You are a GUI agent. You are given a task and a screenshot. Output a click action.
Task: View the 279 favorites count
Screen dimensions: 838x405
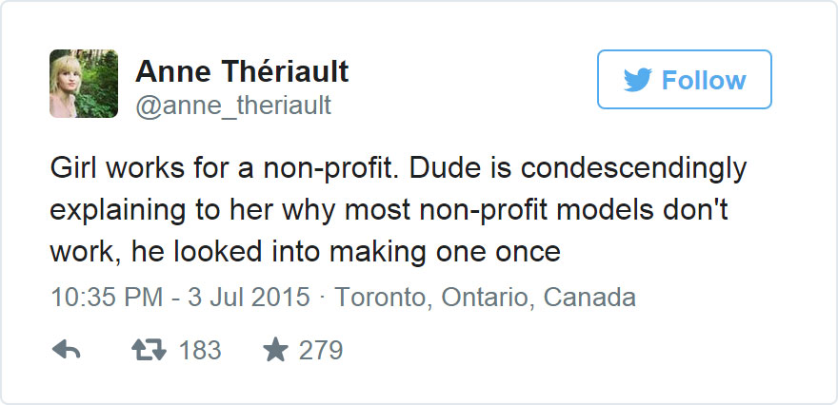tap(320, 351)
